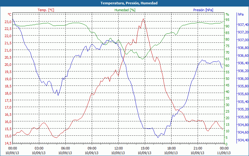This screenshot has height=156, width=249.
Task: Click the '21,5' temperature axis value
Action: pyautogui.click(x=8, y=43)
